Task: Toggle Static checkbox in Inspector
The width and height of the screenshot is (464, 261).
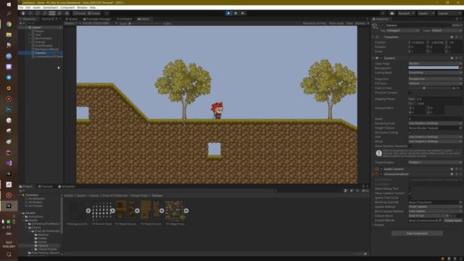Action: [449, 25]
